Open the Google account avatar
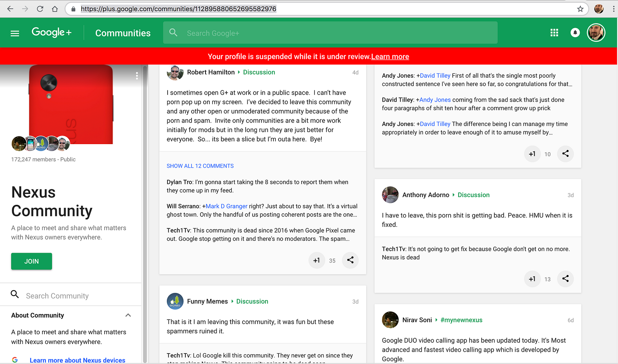Image resolution: width=618 pixels, height=364 pixels. 596,32
